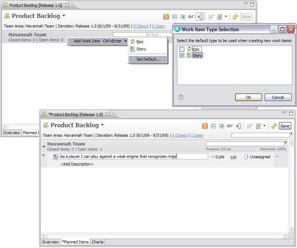Collapse the Havannah Team group triangle
This screenshot has width=297, height=248.
tap(44, 147)
